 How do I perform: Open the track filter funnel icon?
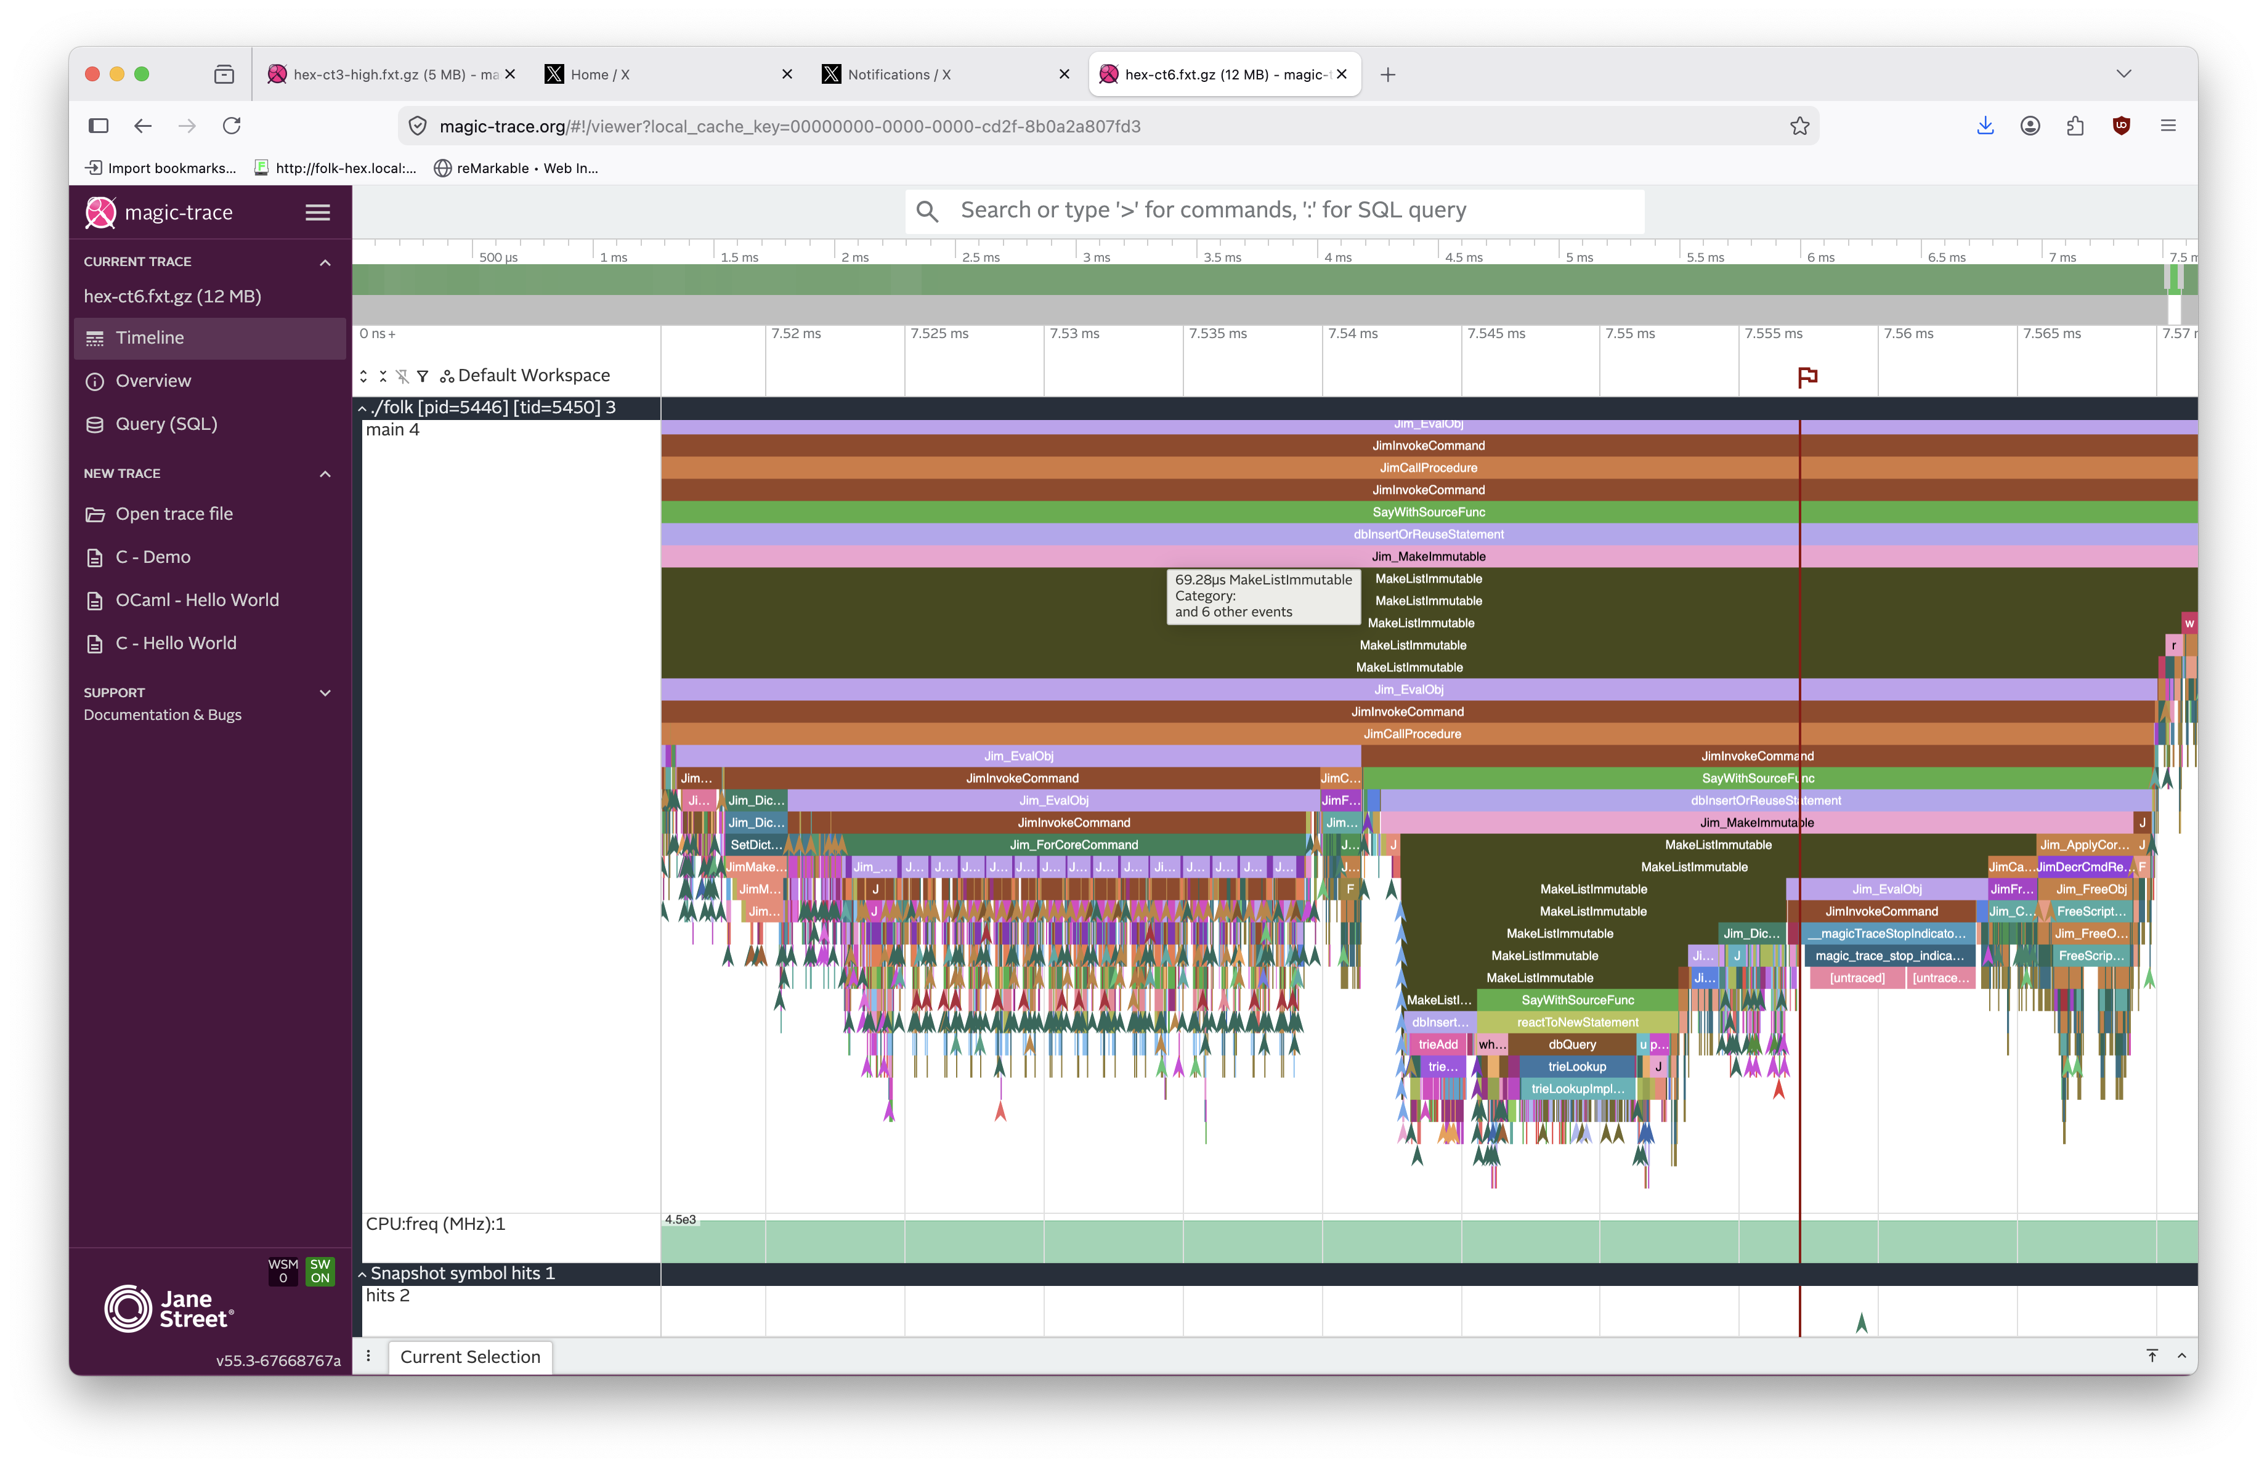(x=422, y=376)
